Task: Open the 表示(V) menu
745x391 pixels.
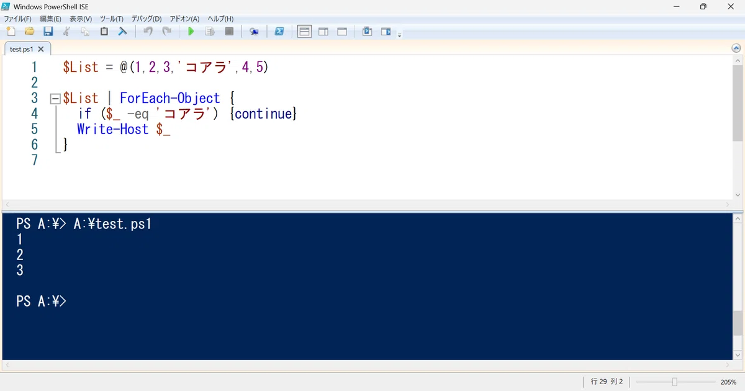Action: pyautogui.click(x=81, y=19)
